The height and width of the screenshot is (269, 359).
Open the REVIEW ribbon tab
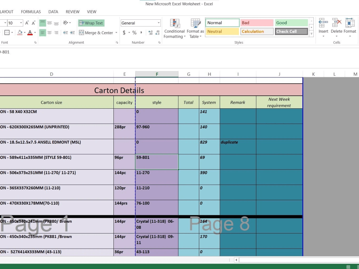[x=73, y=12]
